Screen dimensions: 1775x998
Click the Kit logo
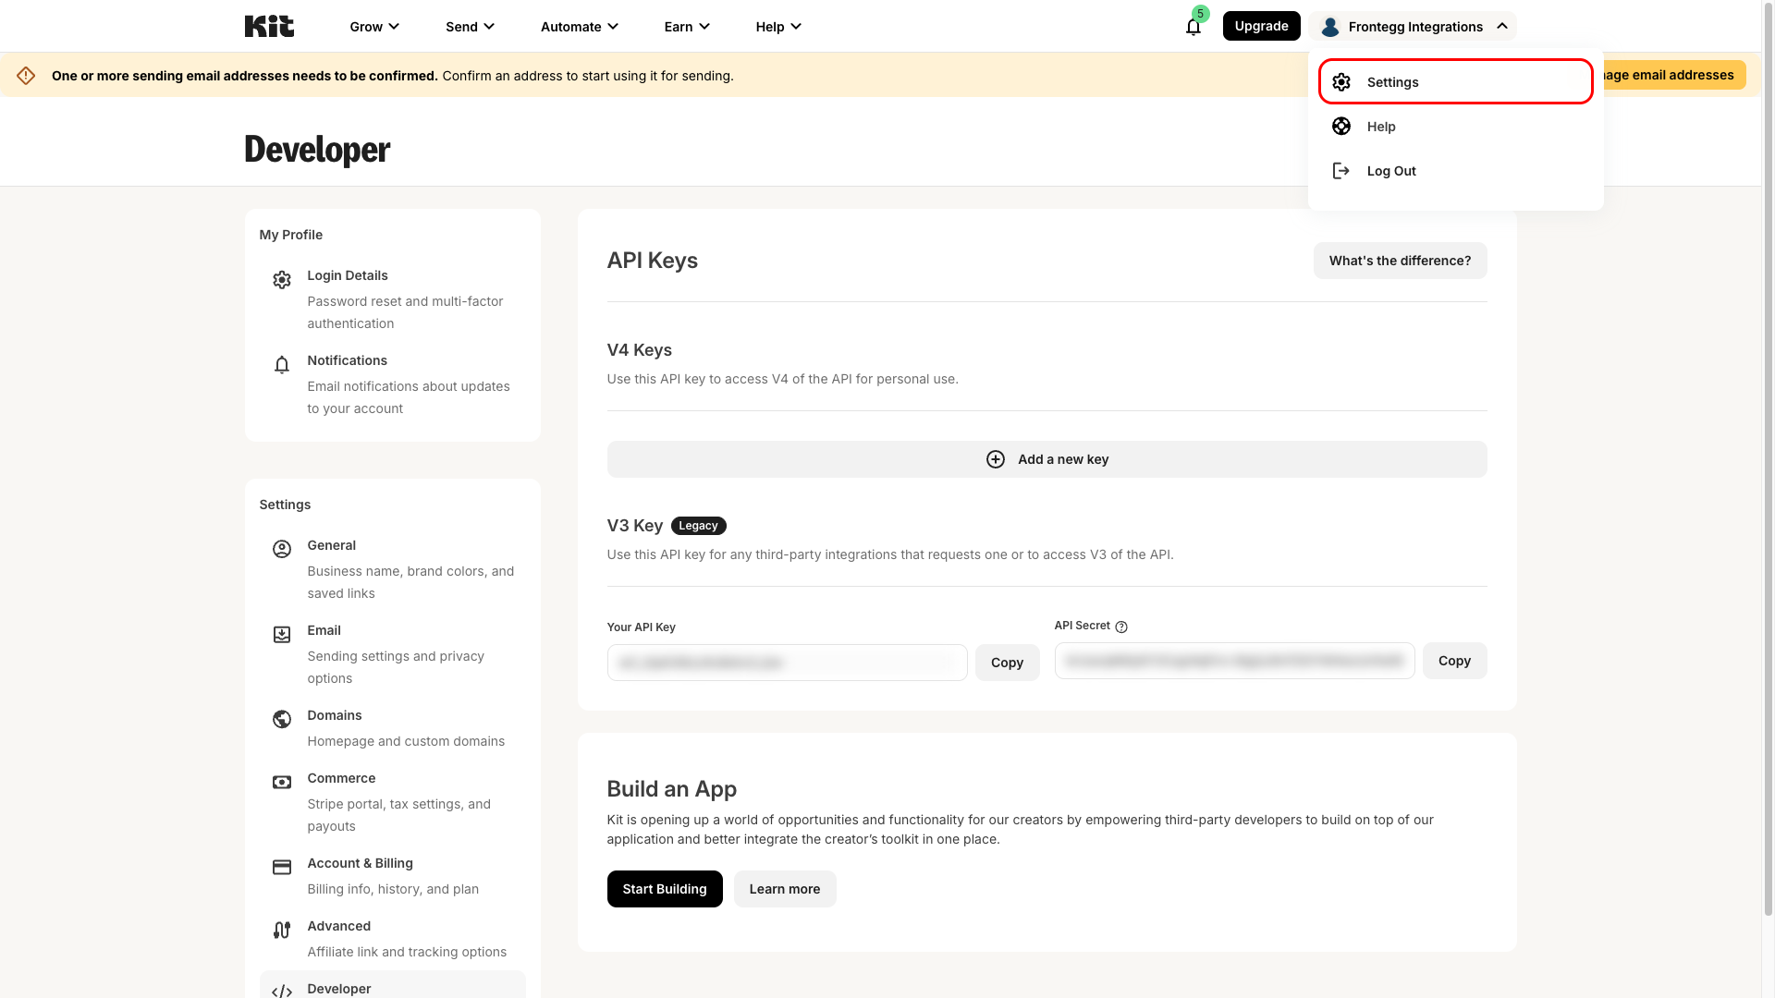pyautogui.click(x=269, y=26)
